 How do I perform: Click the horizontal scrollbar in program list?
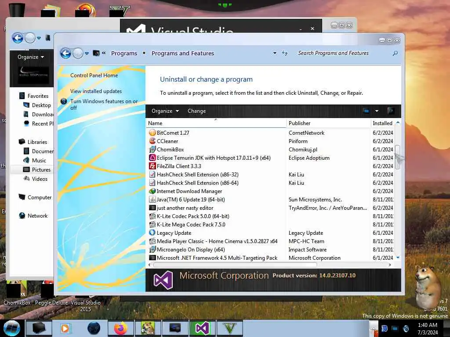pos(235,265)
